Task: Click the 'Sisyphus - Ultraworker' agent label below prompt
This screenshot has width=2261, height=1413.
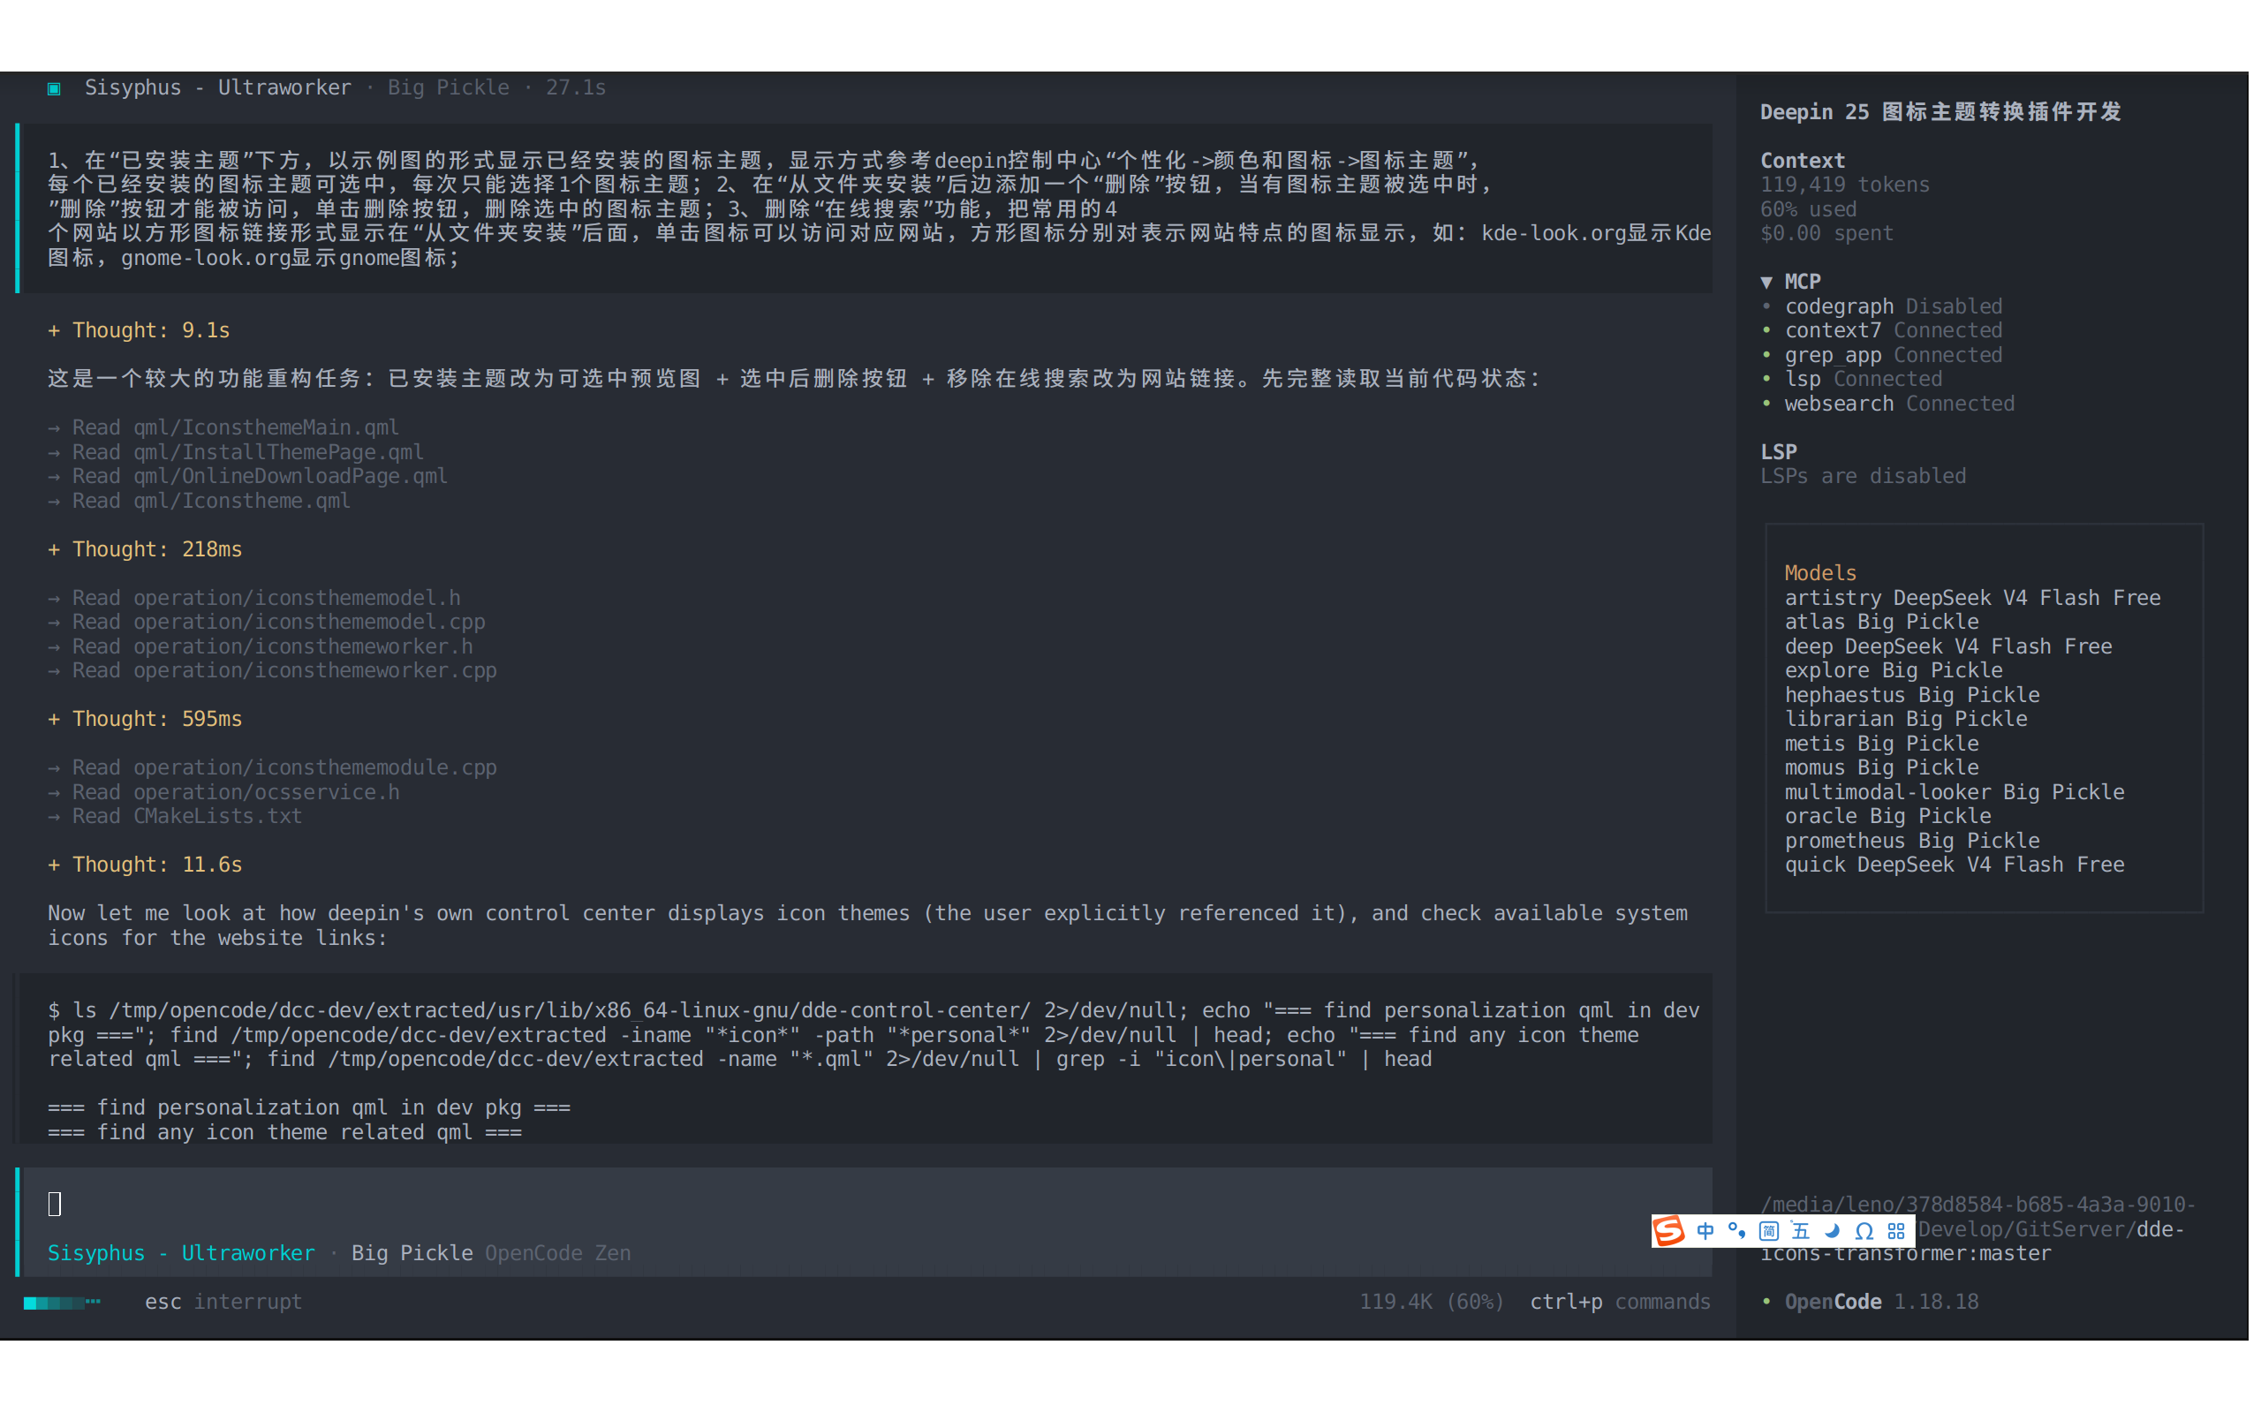Action: (181, 1252)
